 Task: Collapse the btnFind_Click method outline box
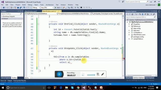coord(38,24)
